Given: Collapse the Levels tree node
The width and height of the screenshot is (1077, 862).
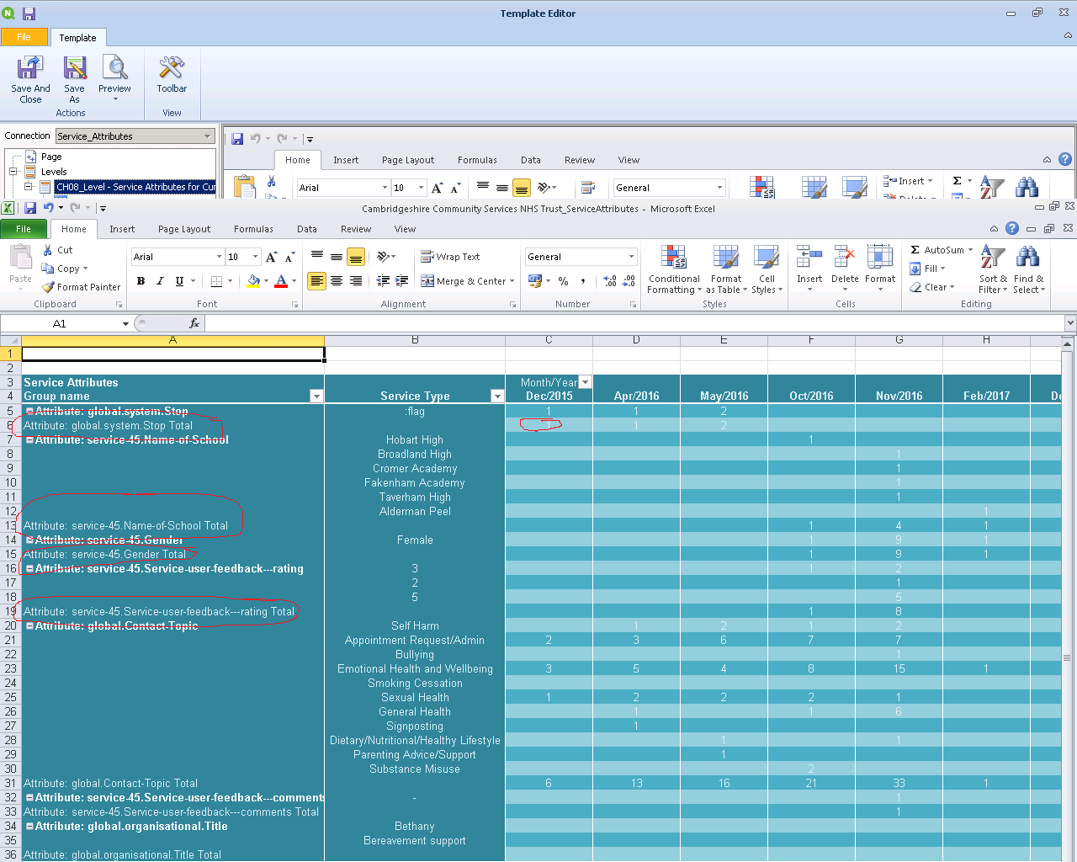Looking at the screenshot, I should [x=13, y=172].
